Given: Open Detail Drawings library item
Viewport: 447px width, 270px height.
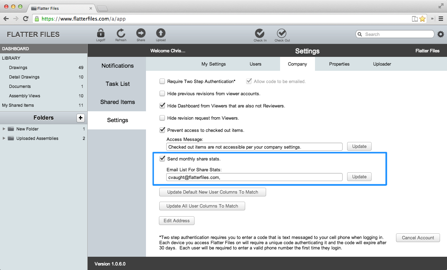Looking at the screenshot, I should click(x=44, y=77).
